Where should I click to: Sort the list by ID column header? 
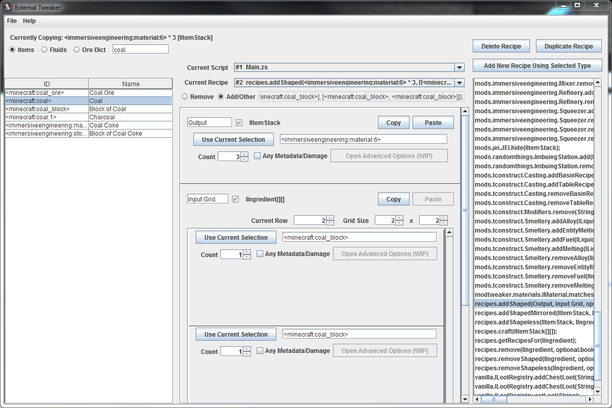click(46, 84)
